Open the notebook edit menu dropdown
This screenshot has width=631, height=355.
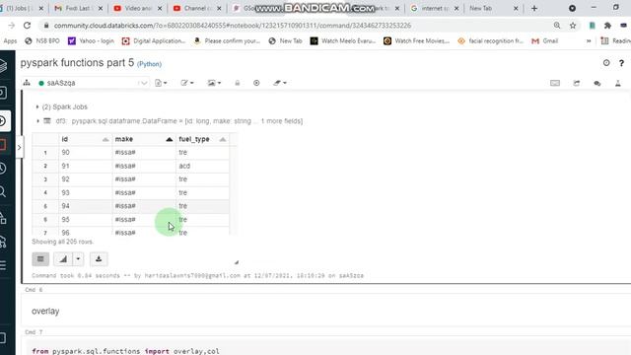187,83
